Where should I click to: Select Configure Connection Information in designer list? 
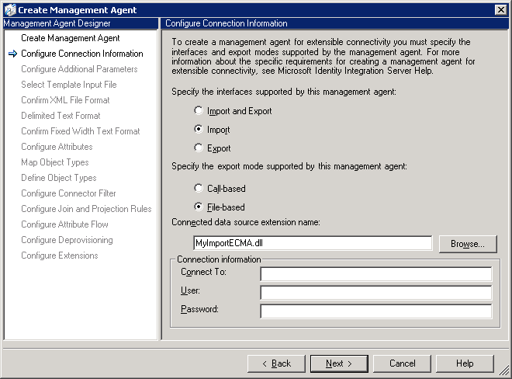pyautogui.click(x=82, y=54)
